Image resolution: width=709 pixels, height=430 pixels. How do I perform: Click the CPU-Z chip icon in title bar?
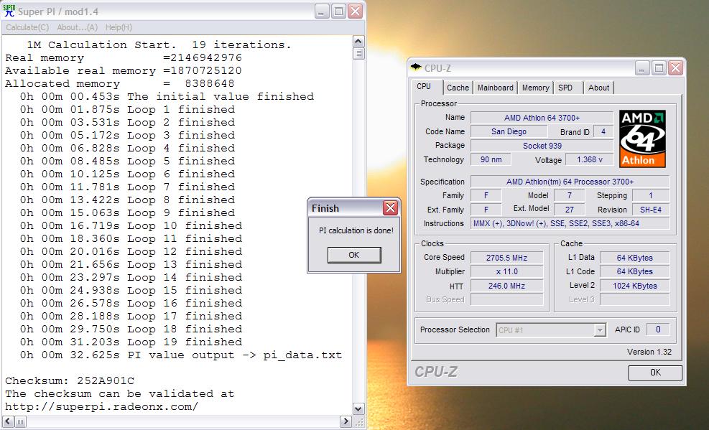point(416,67)
